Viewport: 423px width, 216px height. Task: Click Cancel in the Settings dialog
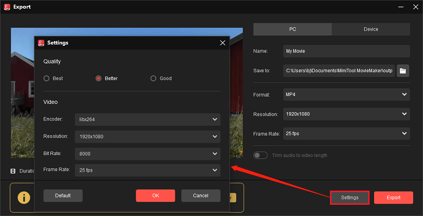point(201,196)
